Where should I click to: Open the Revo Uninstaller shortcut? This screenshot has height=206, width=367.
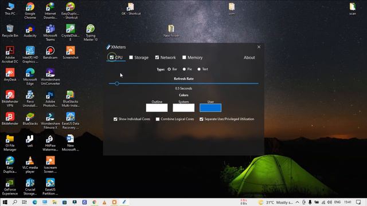tap(30, 98)
